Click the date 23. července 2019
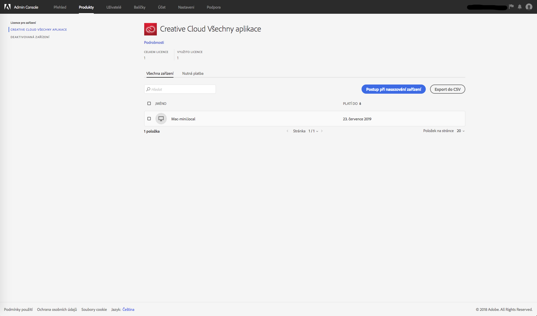Image resolution: width=537 pixels, height=316 pixels. coord(357,119)
